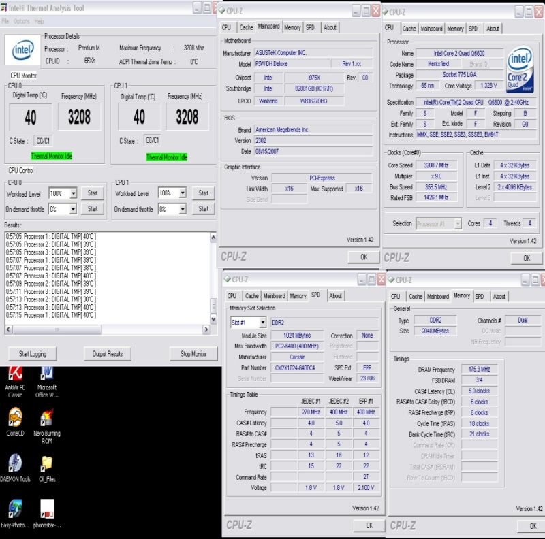Launch CloneCD desktop icon

click(15, 422)
